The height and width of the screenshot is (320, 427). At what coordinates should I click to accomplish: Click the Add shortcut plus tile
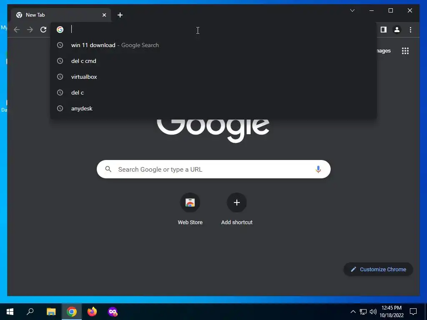(237, 209)
